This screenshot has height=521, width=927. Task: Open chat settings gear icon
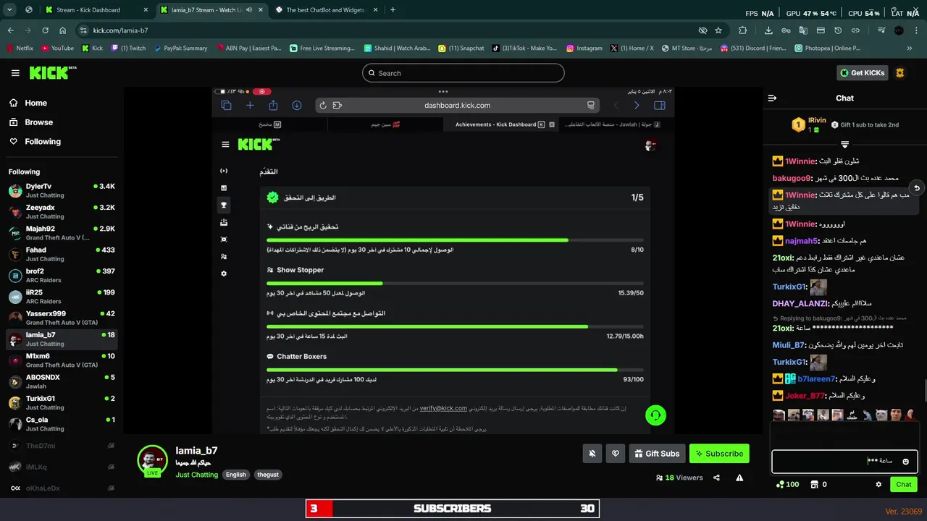(x=878, y=484)
